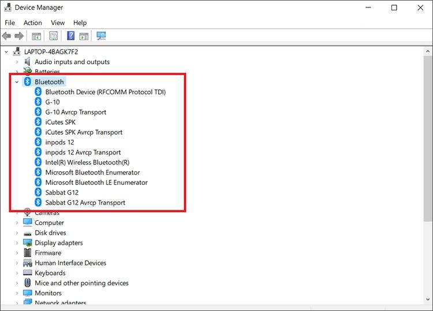The width and height of the screenshot is (433, 311).
Task: Click the Display adapters icon
Action: (28, 243)
